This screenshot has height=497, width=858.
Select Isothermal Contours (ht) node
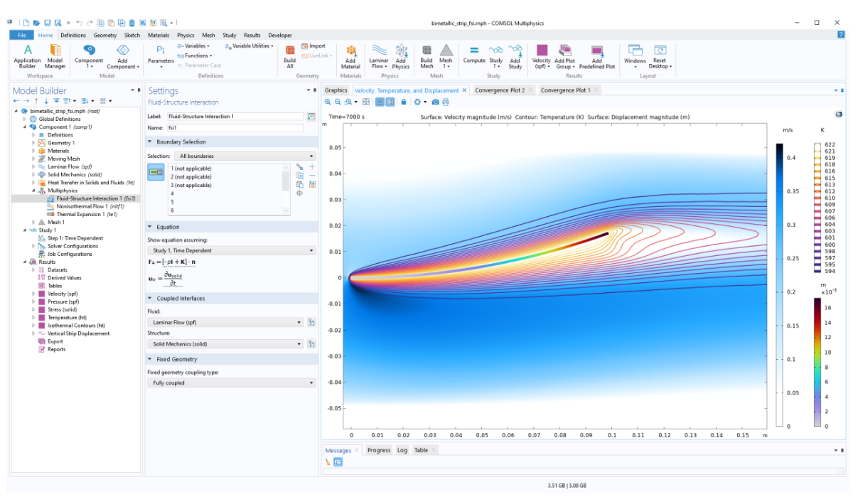tap(71, 325)
